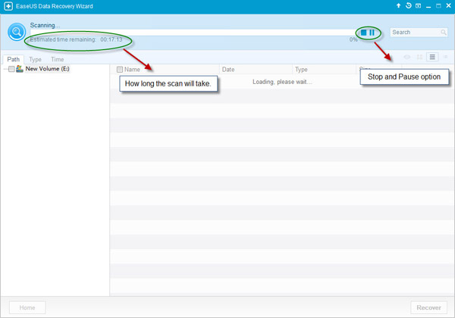Open the history clock icon in title bar
The height and width of the screenshot is (318, 455).
408,6
